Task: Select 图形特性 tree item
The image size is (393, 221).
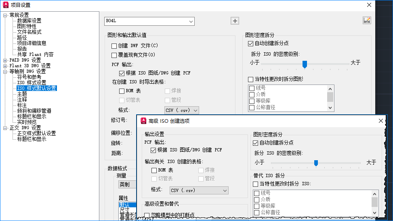Action: tap(27, 26)
